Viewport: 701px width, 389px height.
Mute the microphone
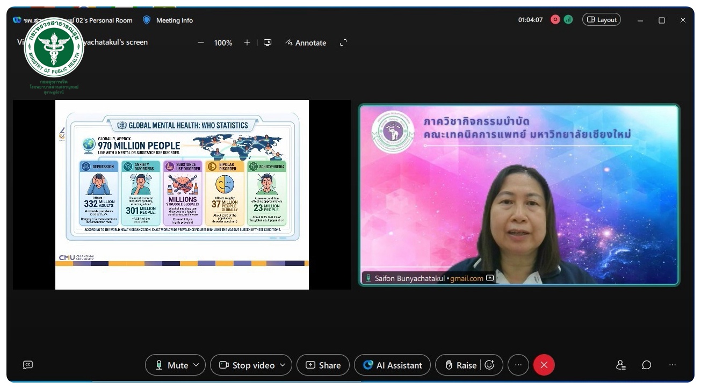(172, 365)
